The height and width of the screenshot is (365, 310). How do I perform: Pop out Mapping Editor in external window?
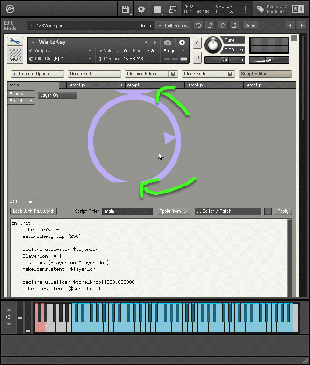pyautogui.click(x=173, y=74)
